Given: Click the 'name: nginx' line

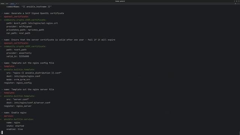Looking at the screenshot, I should (13, 123).
